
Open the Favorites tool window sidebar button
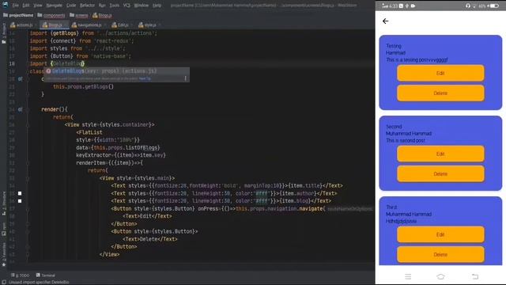click(4, 255)
